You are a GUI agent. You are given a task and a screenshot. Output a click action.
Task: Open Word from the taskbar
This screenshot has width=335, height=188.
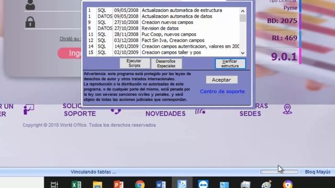[161, 184]
